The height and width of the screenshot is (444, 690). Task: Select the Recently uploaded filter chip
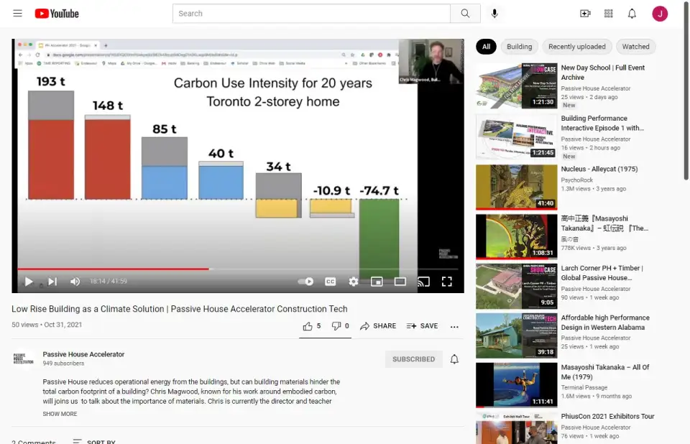576,47
